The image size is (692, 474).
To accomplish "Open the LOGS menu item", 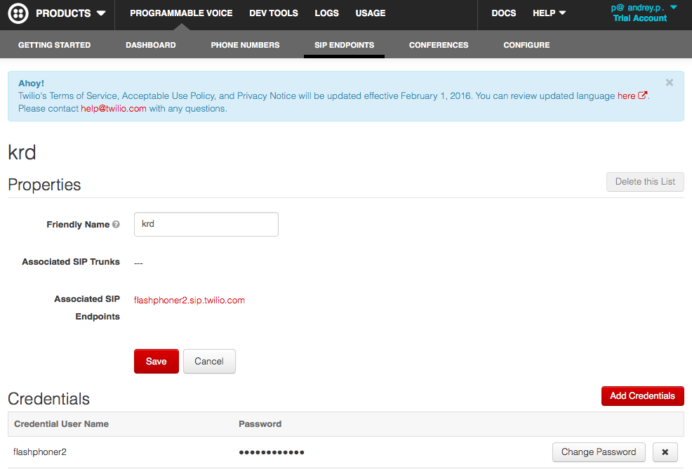I will click(x=326, y=13).
